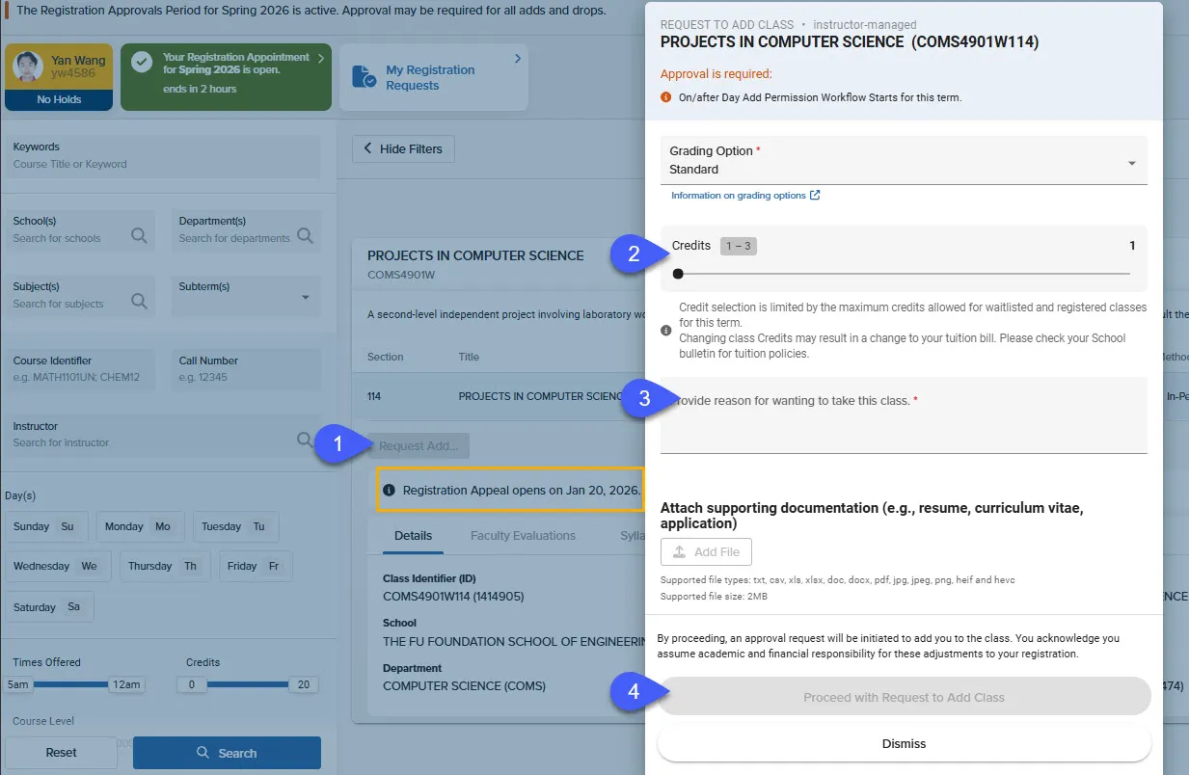
Task: Click the chevron on registration appointment card
Action: click(x=320, y=59)
